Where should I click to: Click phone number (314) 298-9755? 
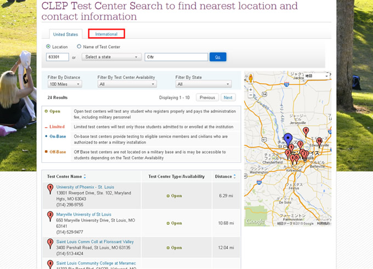pyautogui.click(x=70, y=205)
